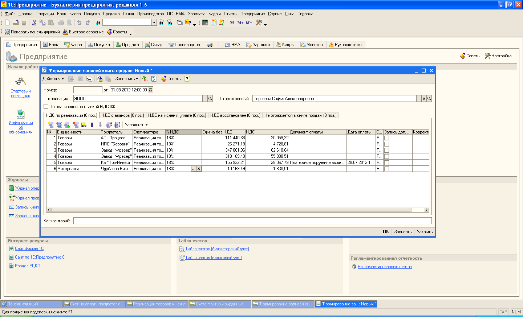Expand the tools icon dropdown arrow
The height and width of the screenshot is (317, 523).
pyautogui.click(x=265, y=24)
